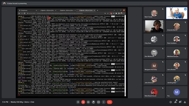Click Pete Goddard's participant tile
The height and width of the screenshot is (106, 189).
coord(177,39)
